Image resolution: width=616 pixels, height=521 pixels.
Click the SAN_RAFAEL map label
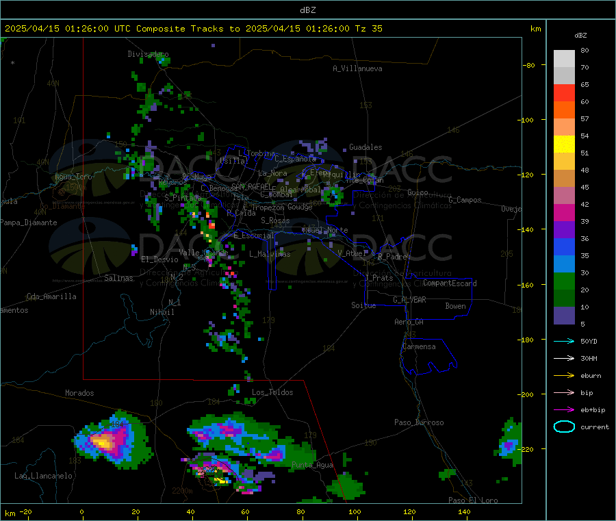[x=251, y=186]
